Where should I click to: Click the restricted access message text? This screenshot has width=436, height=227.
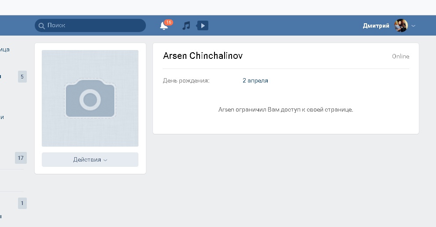[286, 109]
